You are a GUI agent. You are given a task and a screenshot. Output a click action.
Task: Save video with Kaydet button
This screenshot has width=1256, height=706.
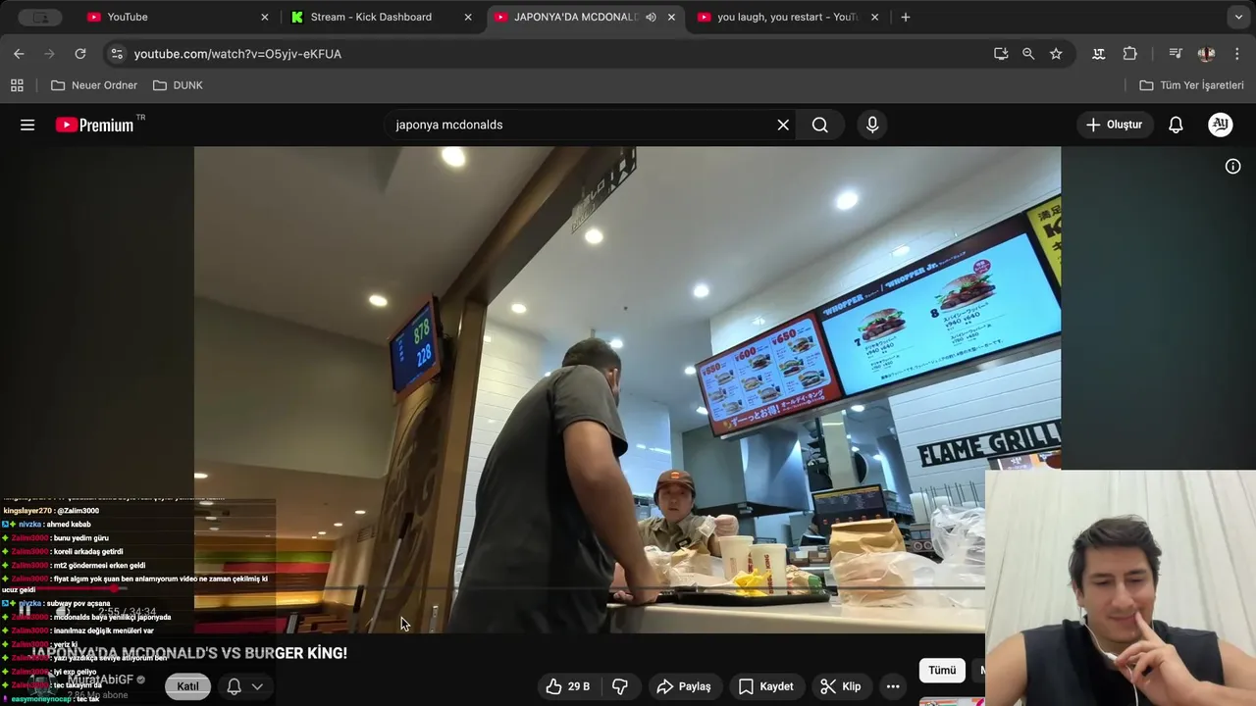coord(766,686)
